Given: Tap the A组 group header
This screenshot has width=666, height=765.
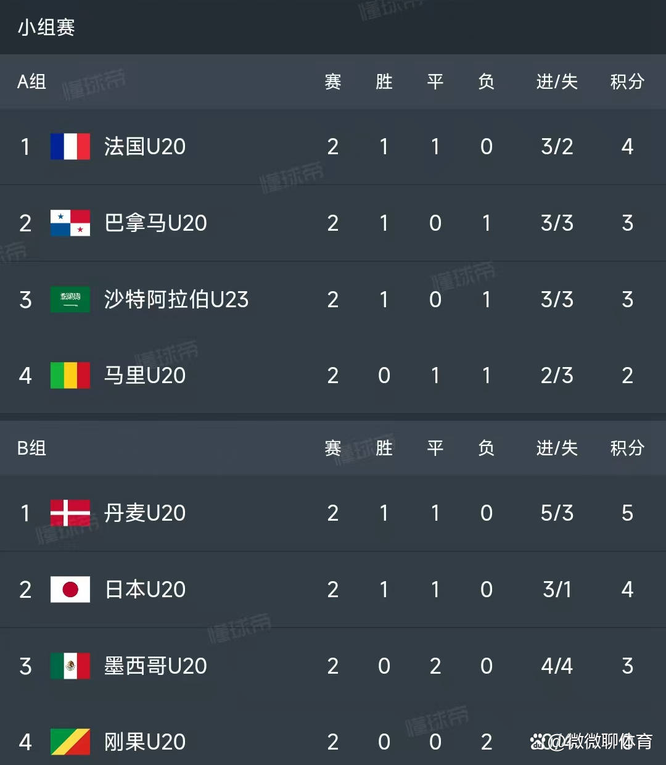Looking at the screenshot, I should [x=31, y=81].
